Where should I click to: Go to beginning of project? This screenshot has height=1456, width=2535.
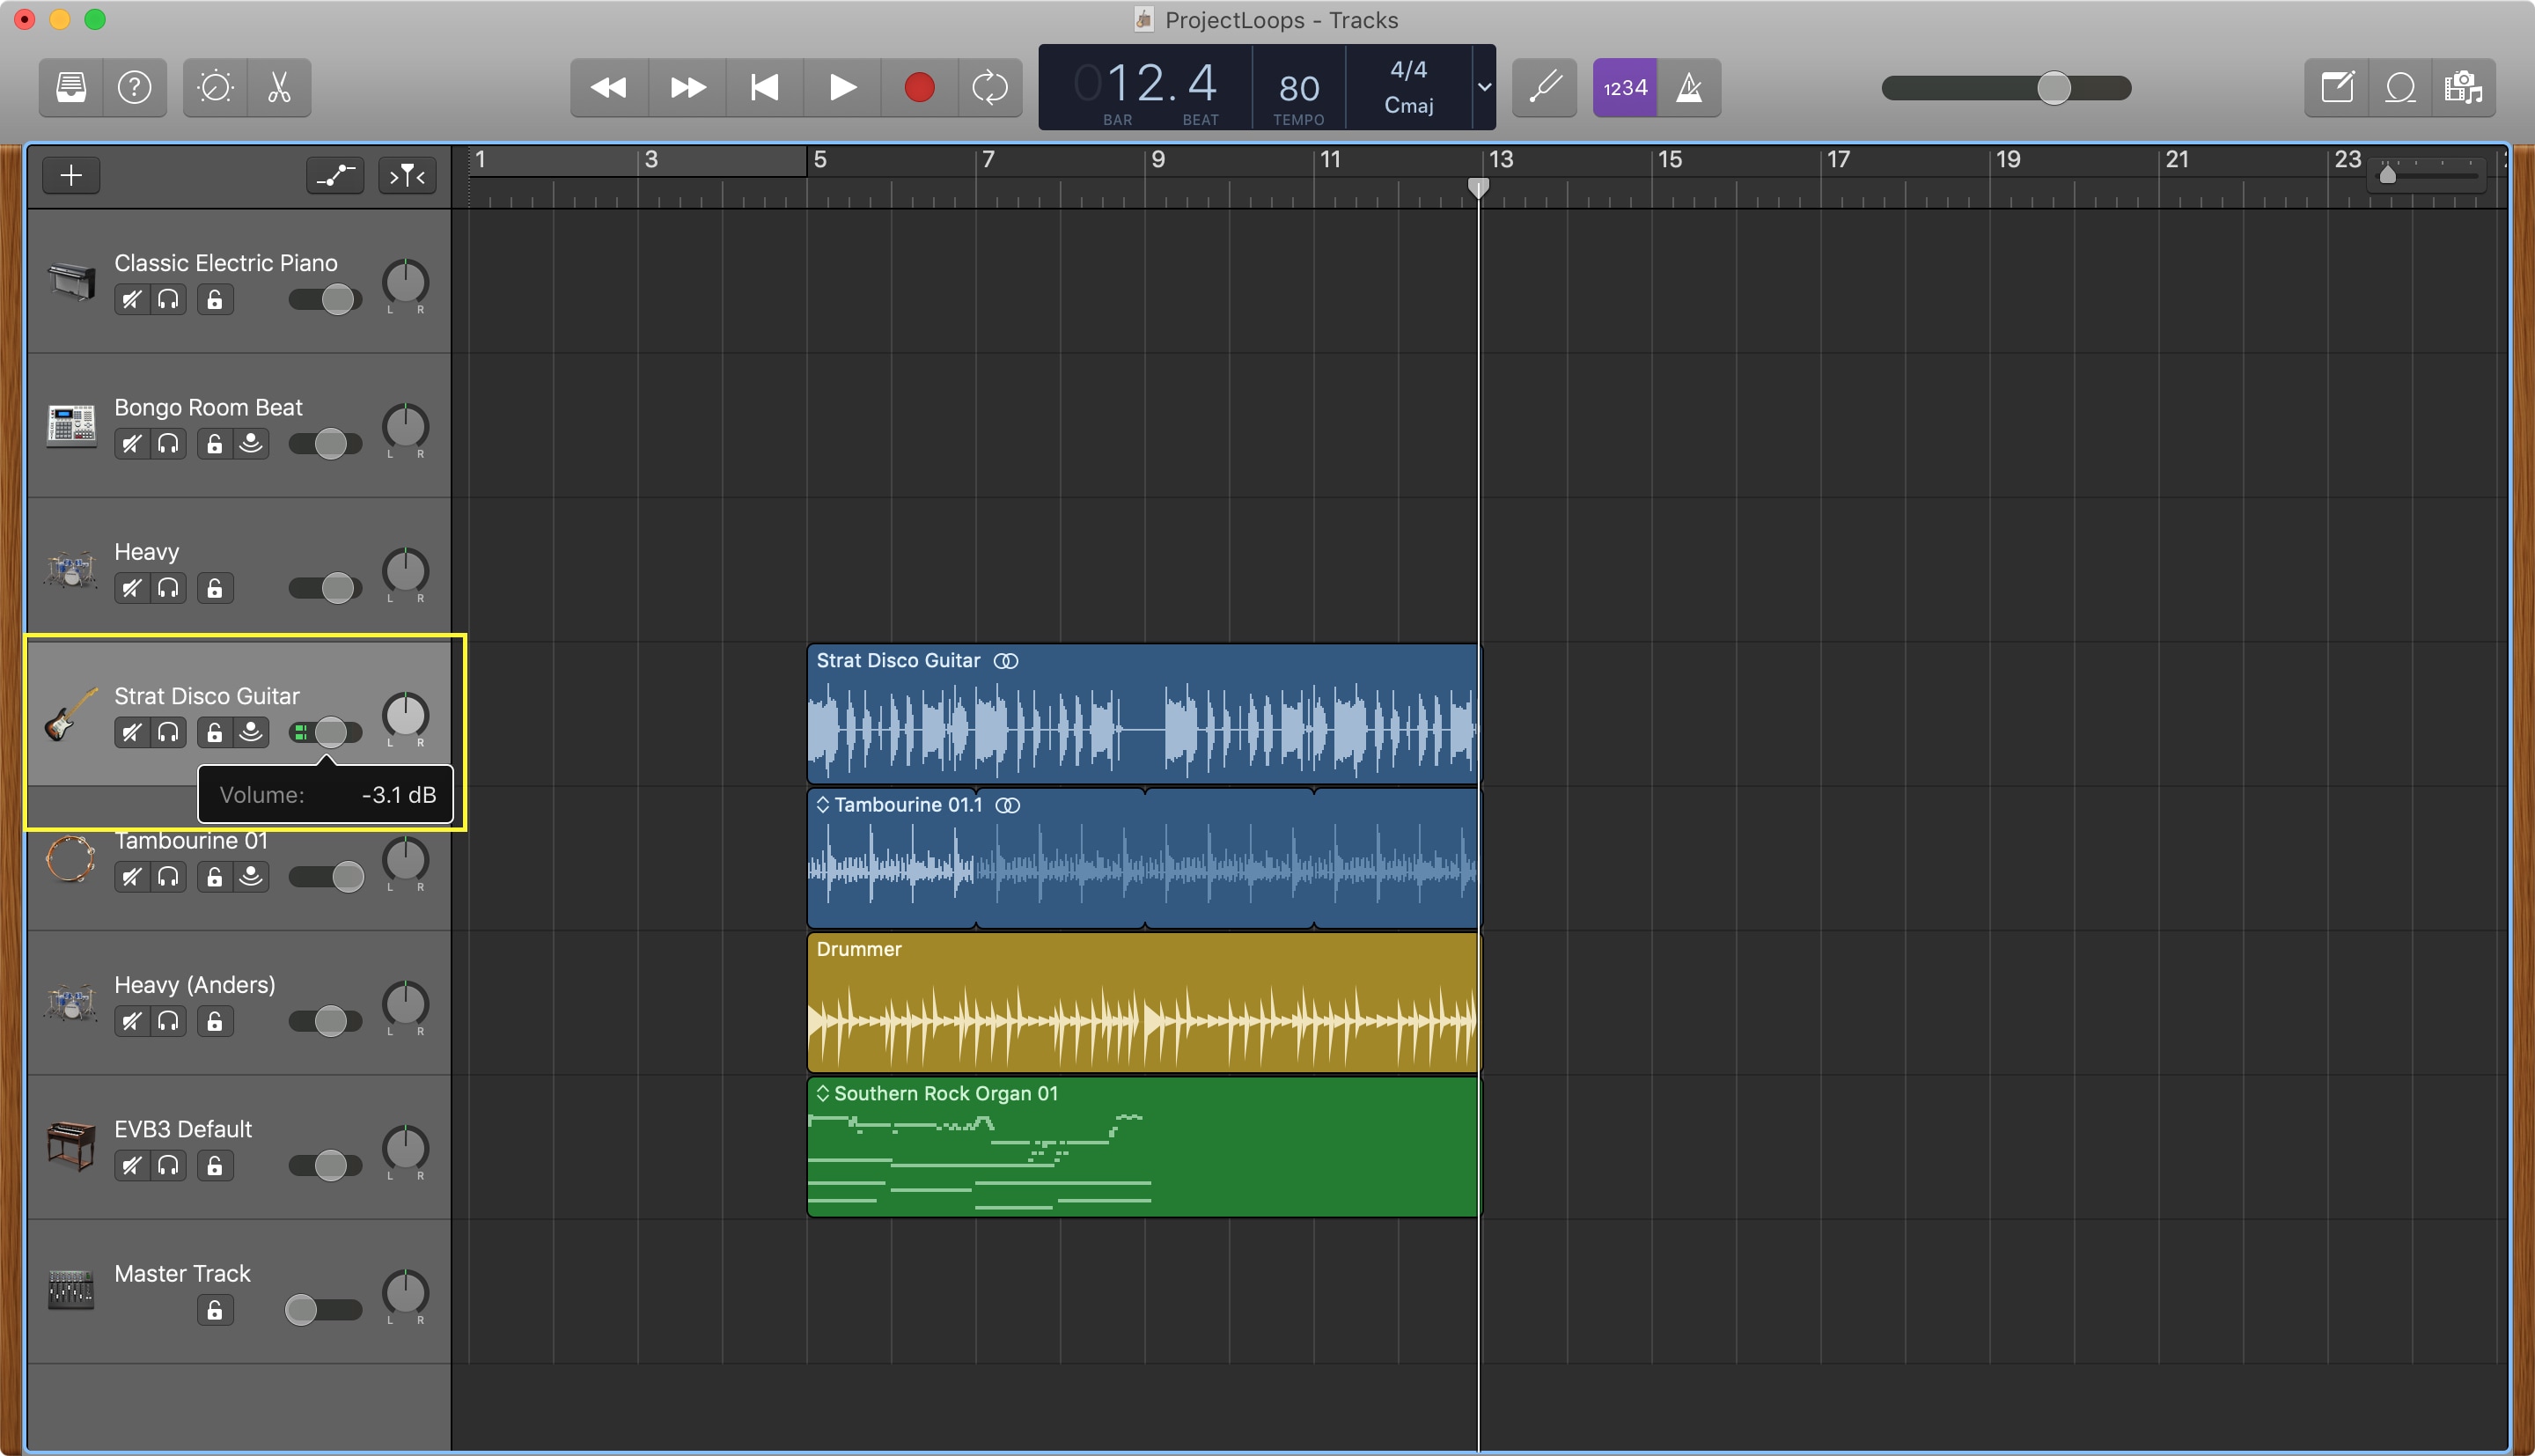click(x=765, y=88)
